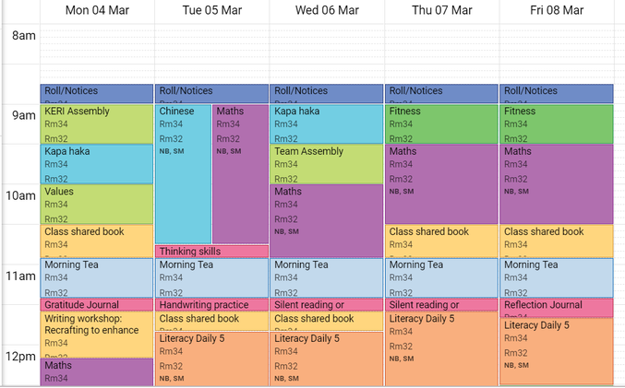The height and width of the screenshot is (388, 625).
Task: Click Thursday's Fitness event
Action: pyautogui.click(x=441, y=123)
